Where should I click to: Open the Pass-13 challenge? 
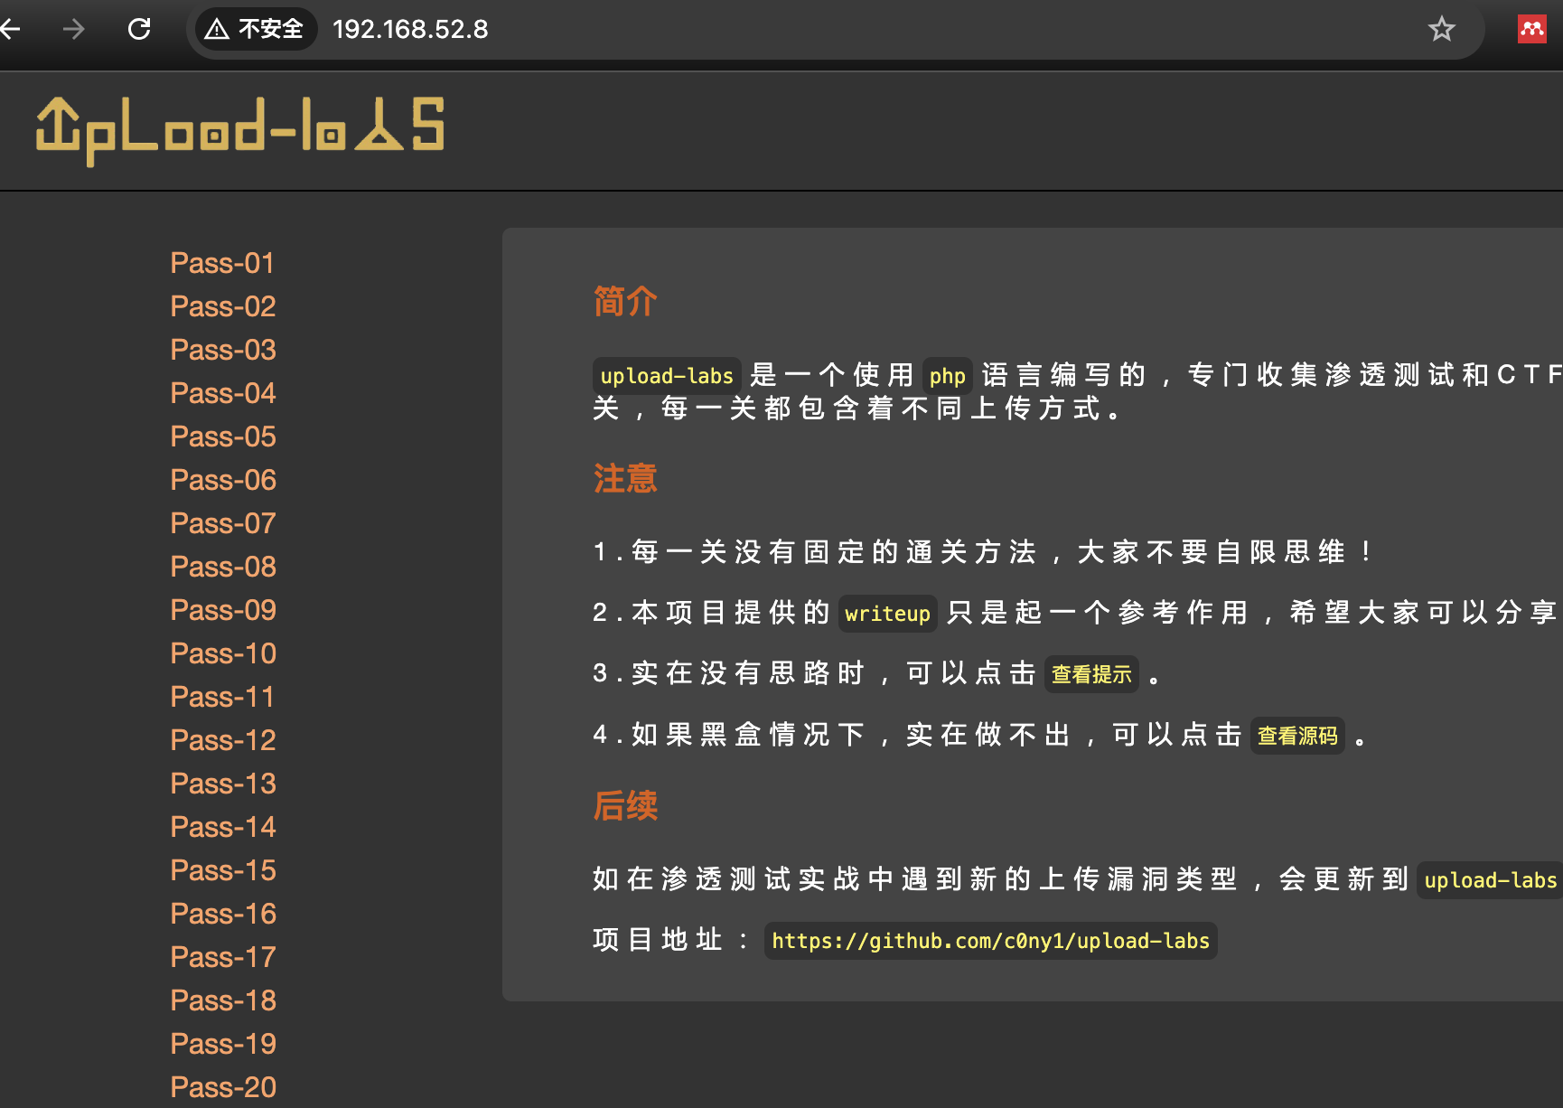tap(222, 783)
